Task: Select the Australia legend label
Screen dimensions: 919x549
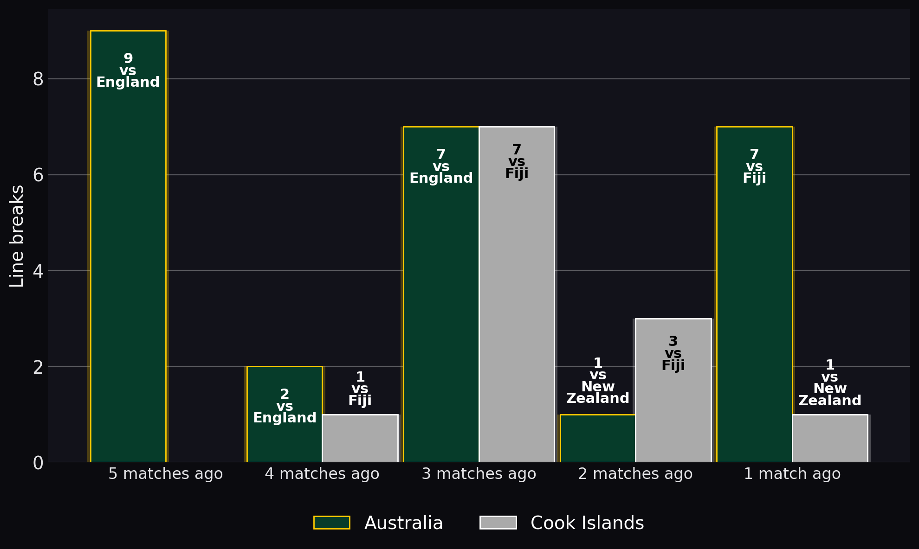Action: (403, 523)
